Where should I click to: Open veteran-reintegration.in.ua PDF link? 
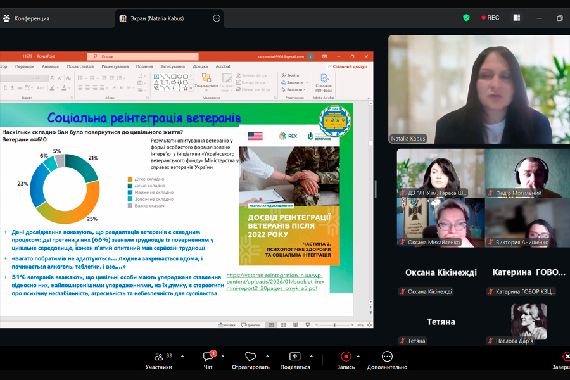[276, 281]
